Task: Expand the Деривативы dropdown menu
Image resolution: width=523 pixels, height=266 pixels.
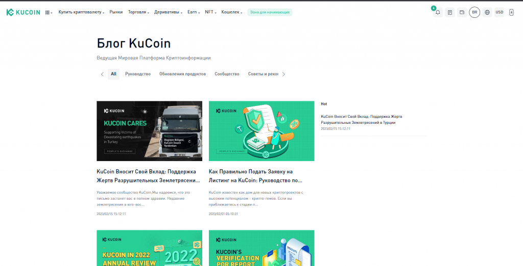Action: pos(168,12)
